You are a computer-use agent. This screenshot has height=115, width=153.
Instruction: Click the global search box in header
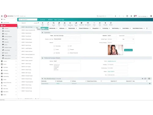(104, 16)
